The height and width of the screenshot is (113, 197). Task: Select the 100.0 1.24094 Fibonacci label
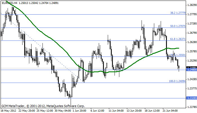[177, 81]
